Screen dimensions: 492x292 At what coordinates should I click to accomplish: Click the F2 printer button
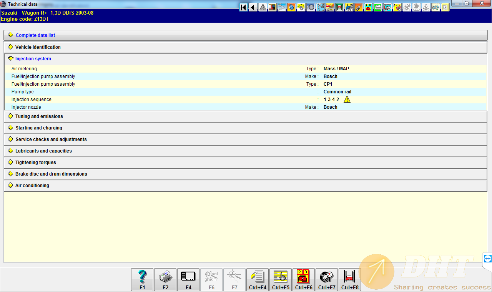[165, 279]
